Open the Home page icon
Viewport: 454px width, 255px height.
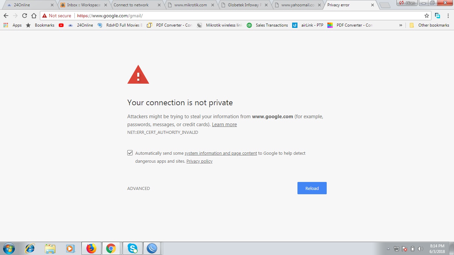pyautogui.click(x=34, y=16)
